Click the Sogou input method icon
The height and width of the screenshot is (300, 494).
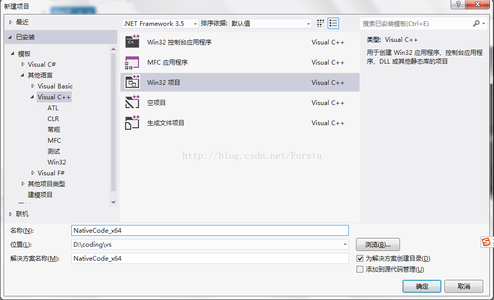coord(486,242)
